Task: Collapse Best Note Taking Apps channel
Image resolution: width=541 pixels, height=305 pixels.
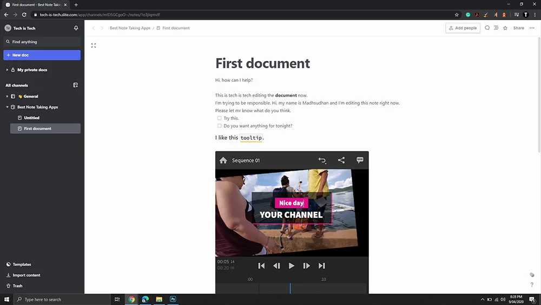Action: point(7,107)
